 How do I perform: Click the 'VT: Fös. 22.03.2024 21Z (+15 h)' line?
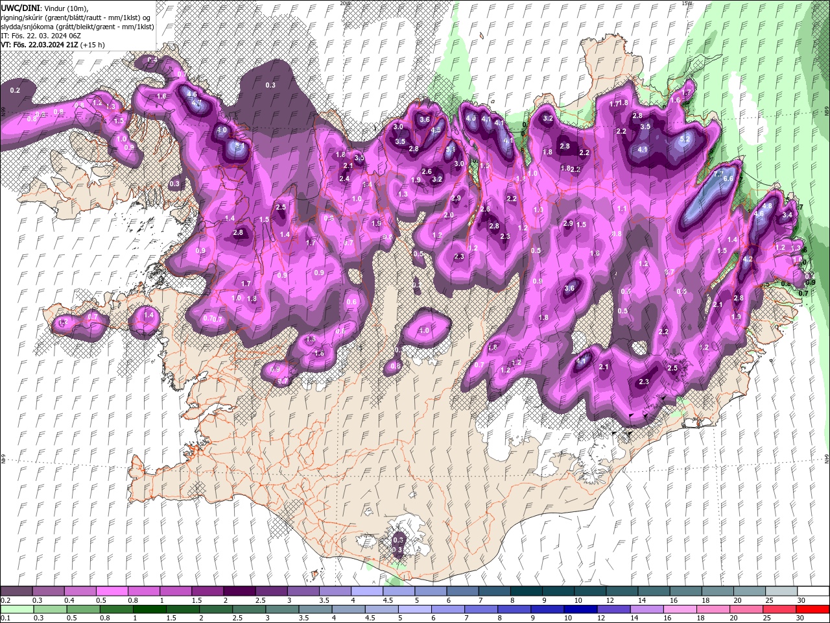(x=53, y=45)
